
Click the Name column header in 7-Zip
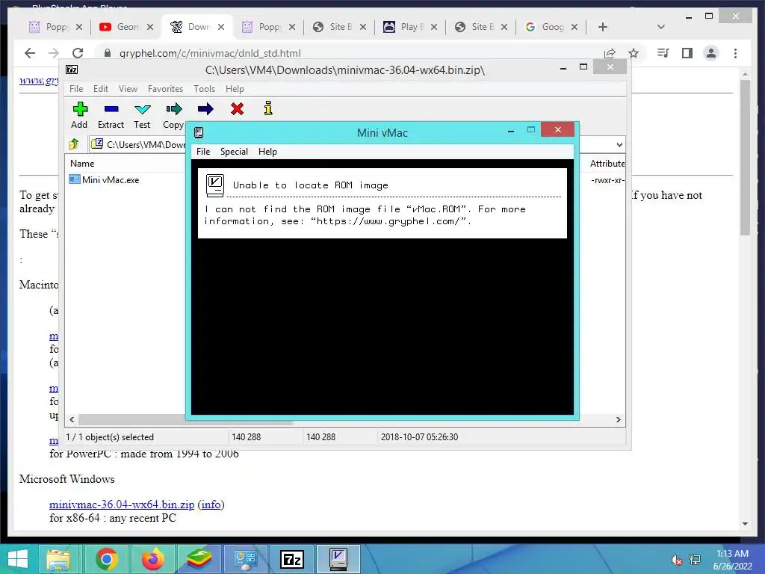coord(82,164)
